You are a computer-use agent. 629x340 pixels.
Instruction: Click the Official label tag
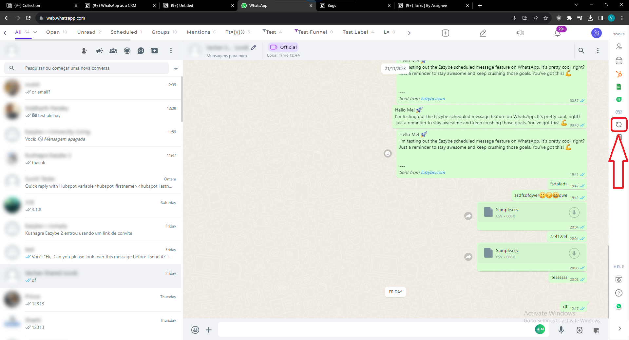283,47
